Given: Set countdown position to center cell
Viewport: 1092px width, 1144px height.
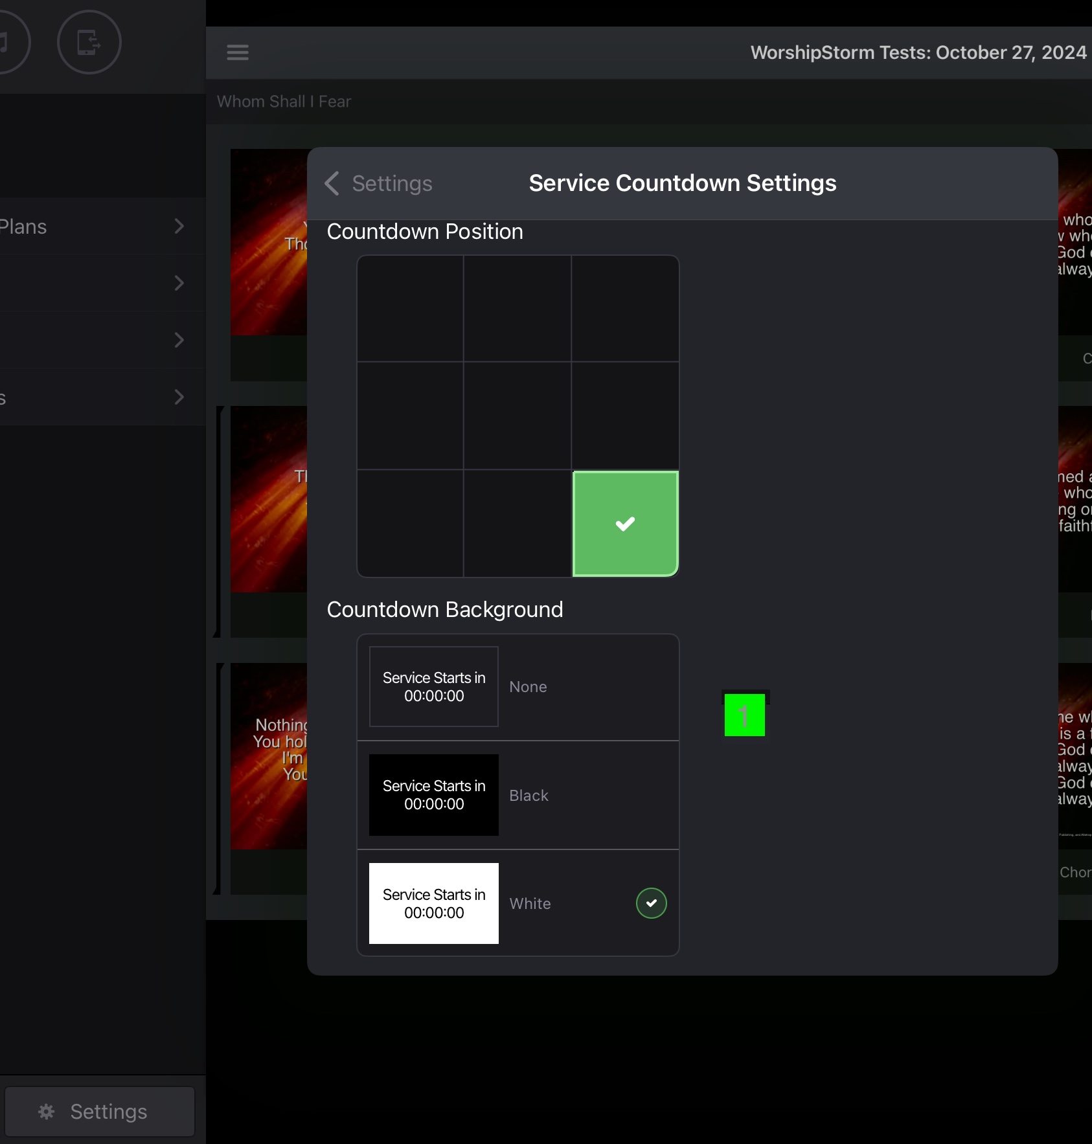Looking at the screenshot, I should (x=518, y=416).
